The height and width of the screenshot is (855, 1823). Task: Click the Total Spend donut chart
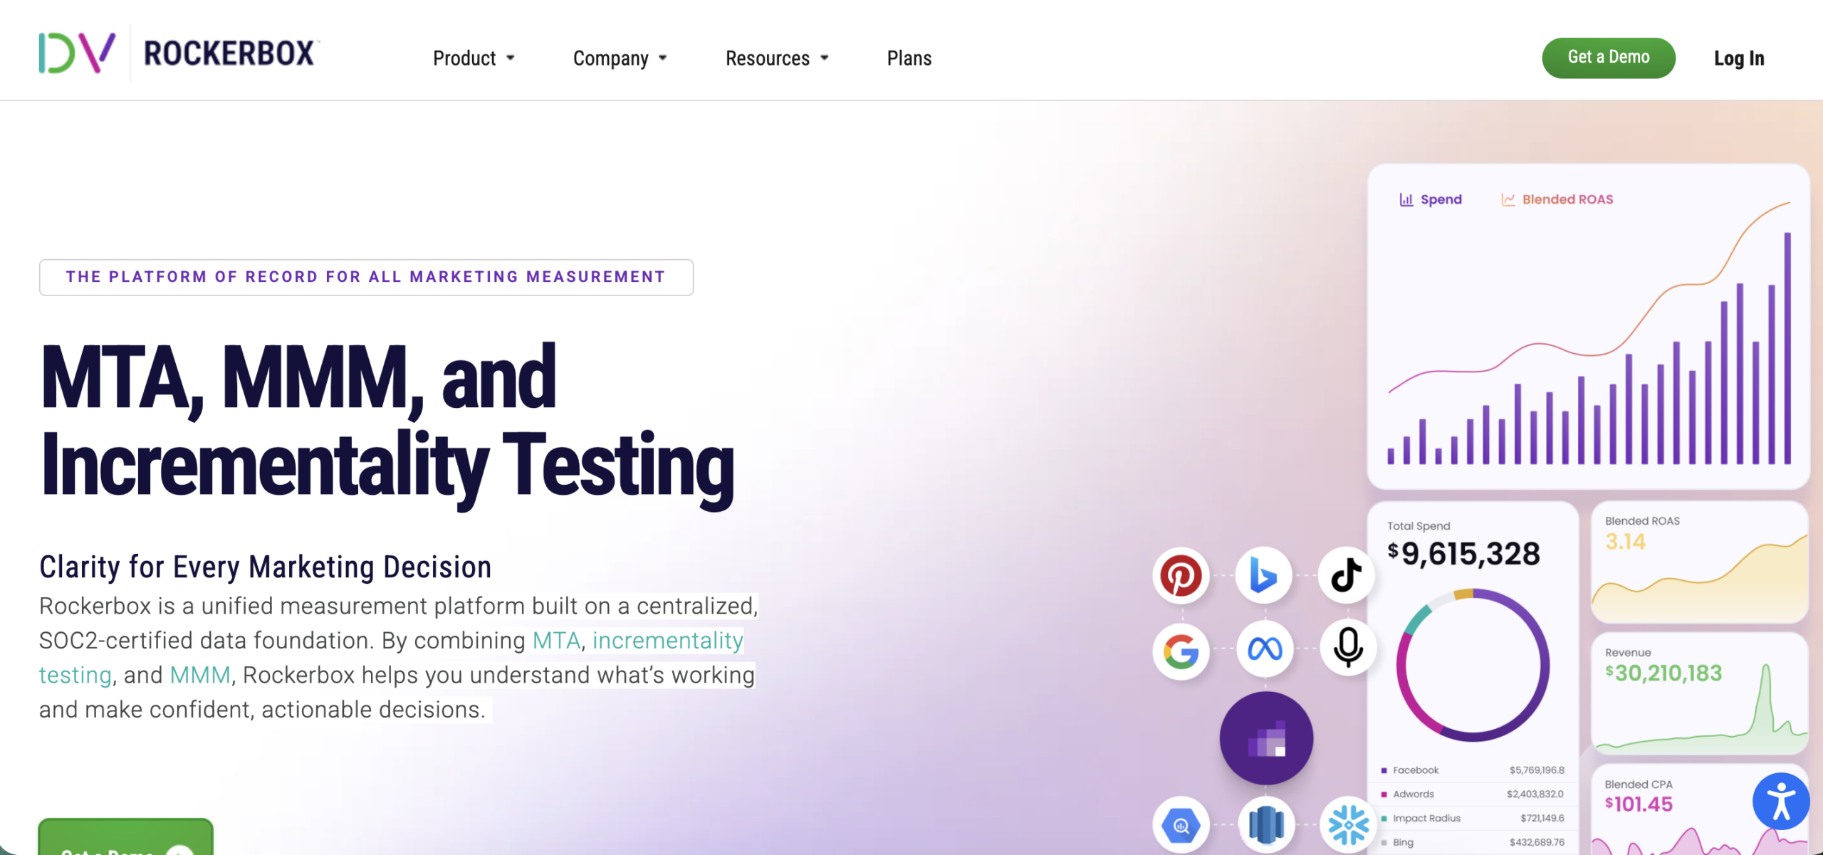coord(1473,666)
